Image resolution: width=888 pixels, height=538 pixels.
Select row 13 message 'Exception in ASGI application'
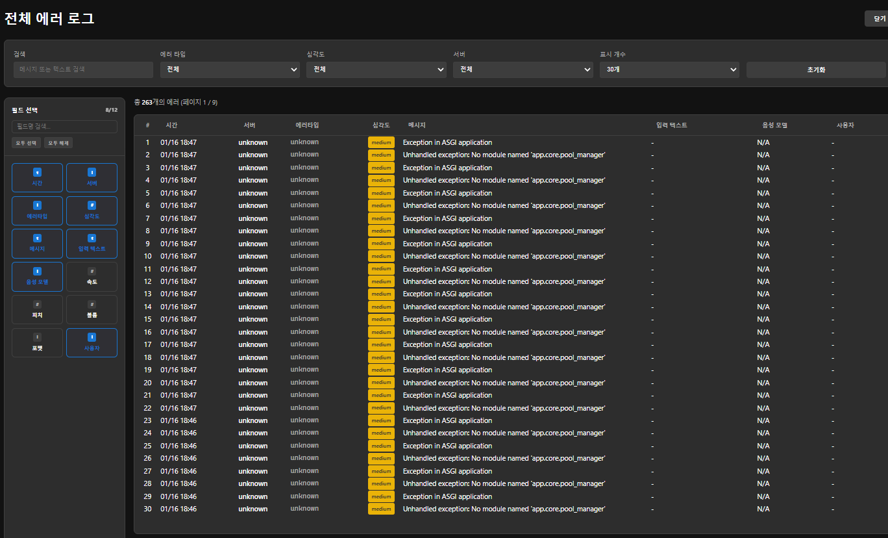(447, 294)
